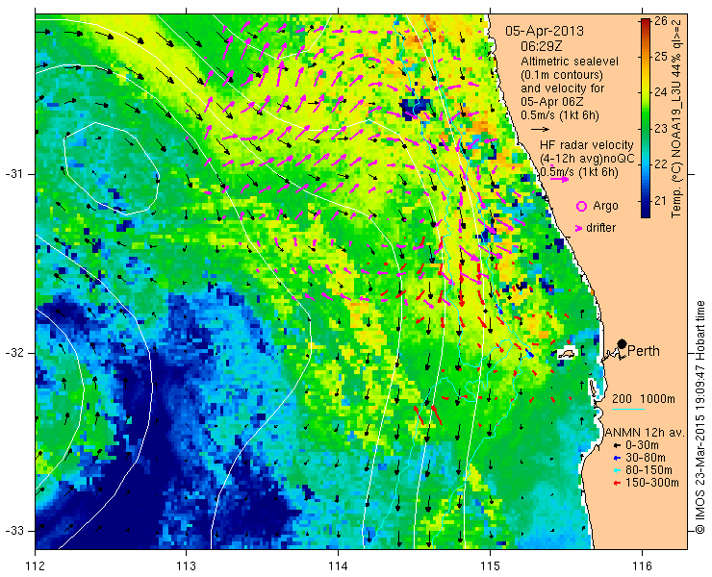This screenshot has height=577, width=712.
Task: Click the color bar label 24
Action: pyautogui.click(x=660, y=92)
